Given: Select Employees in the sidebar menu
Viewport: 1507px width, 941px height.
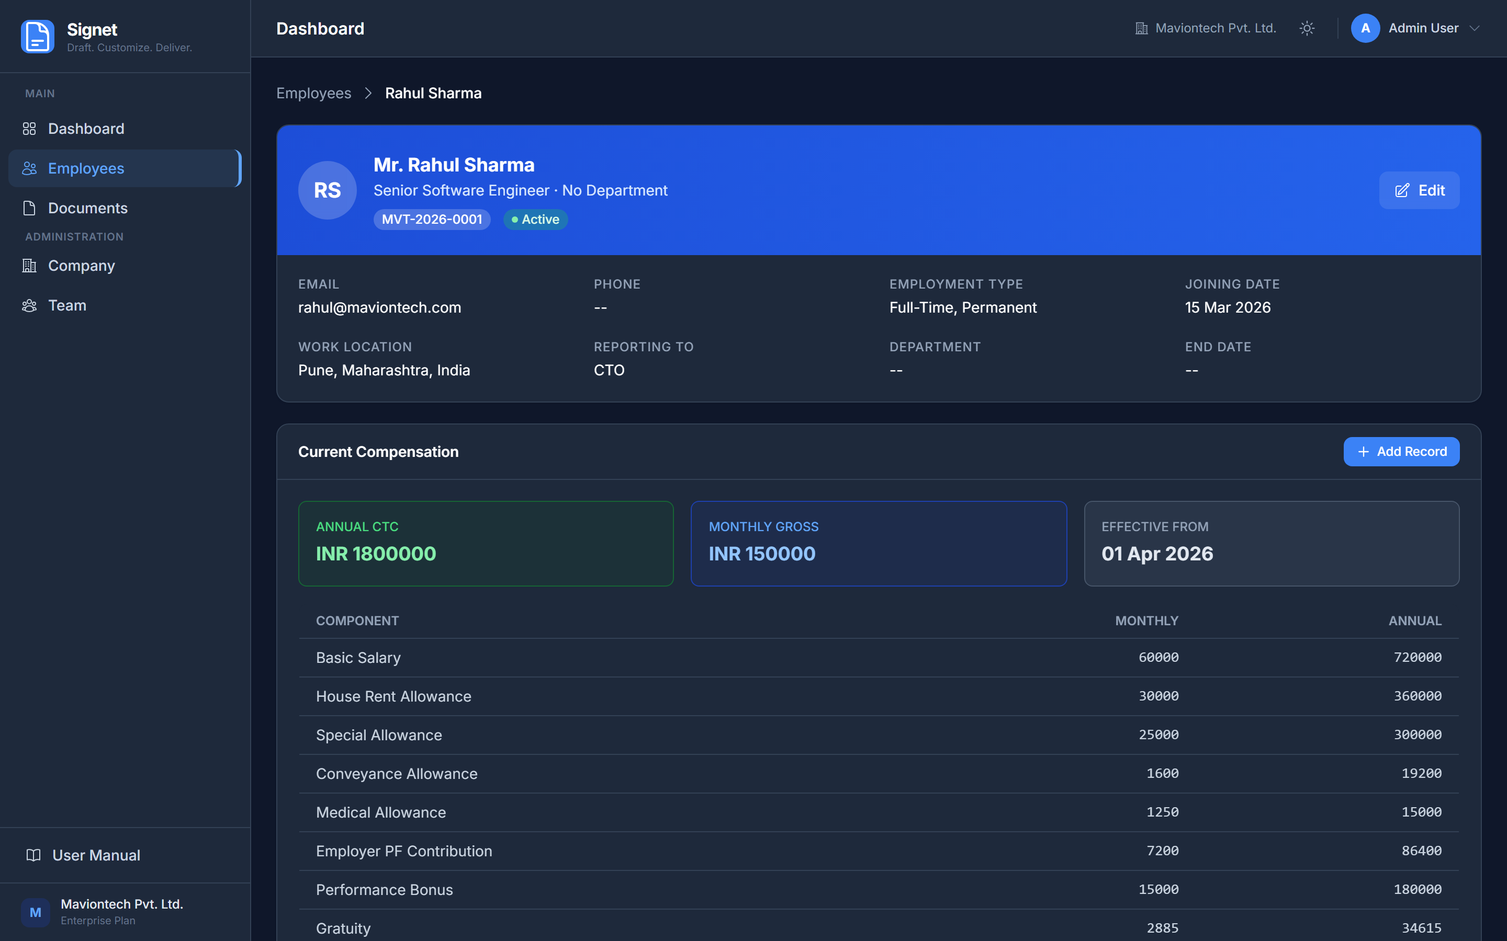Looking at the screenshot, I should 86,169.
